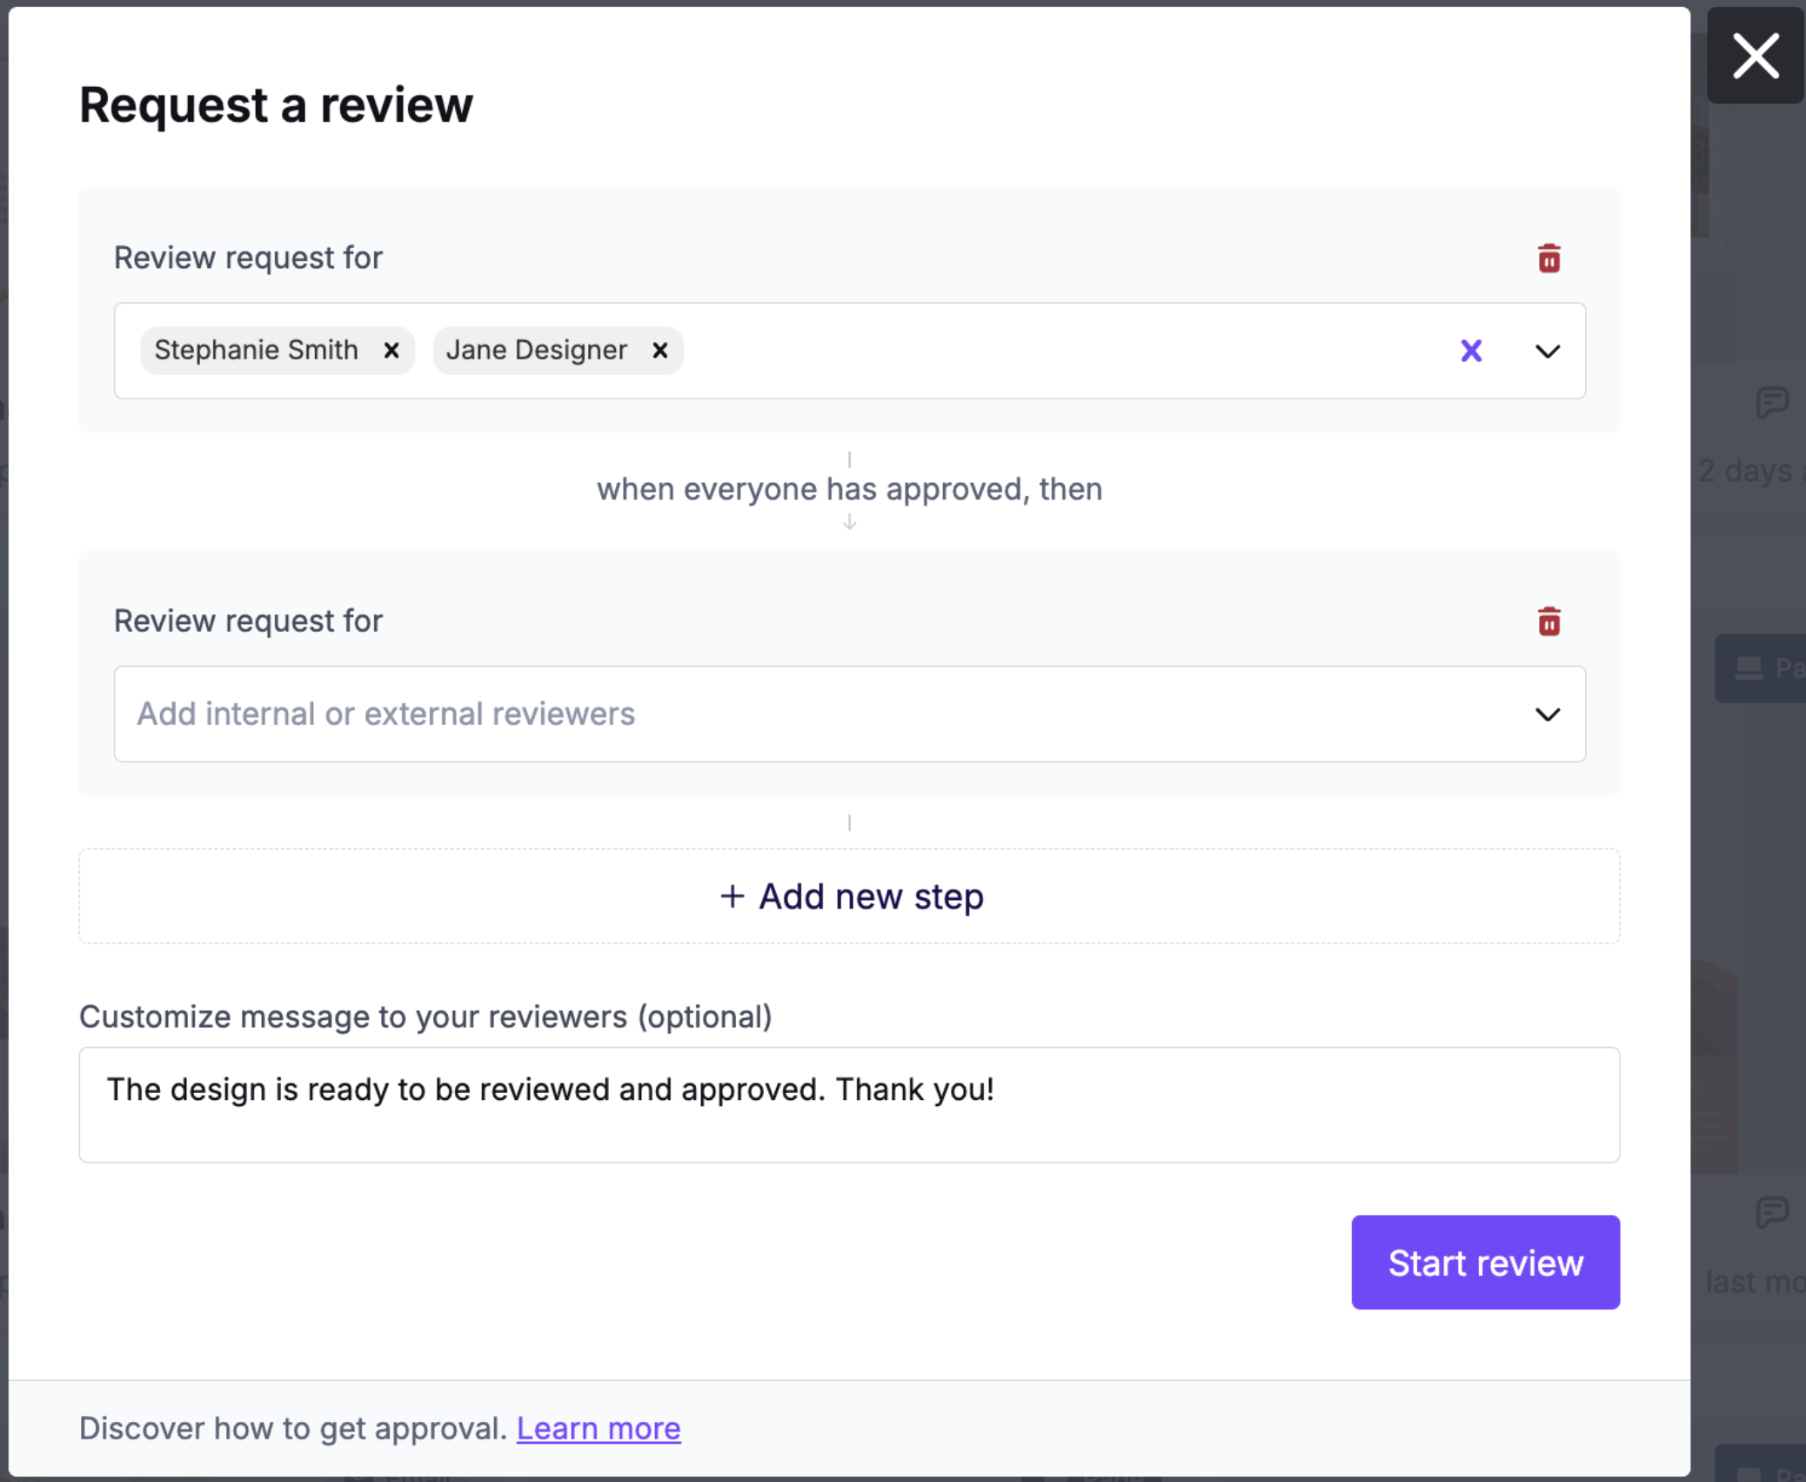The width and height of the screenshot is (1806, 1482).
Task: Expand the second reviewers dropdown chevron
Action: tap(1548, 714)
